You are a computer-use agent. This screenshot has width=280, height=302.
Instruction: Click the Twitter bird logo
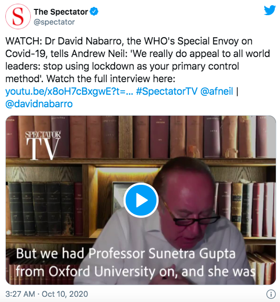coord(270,10)
